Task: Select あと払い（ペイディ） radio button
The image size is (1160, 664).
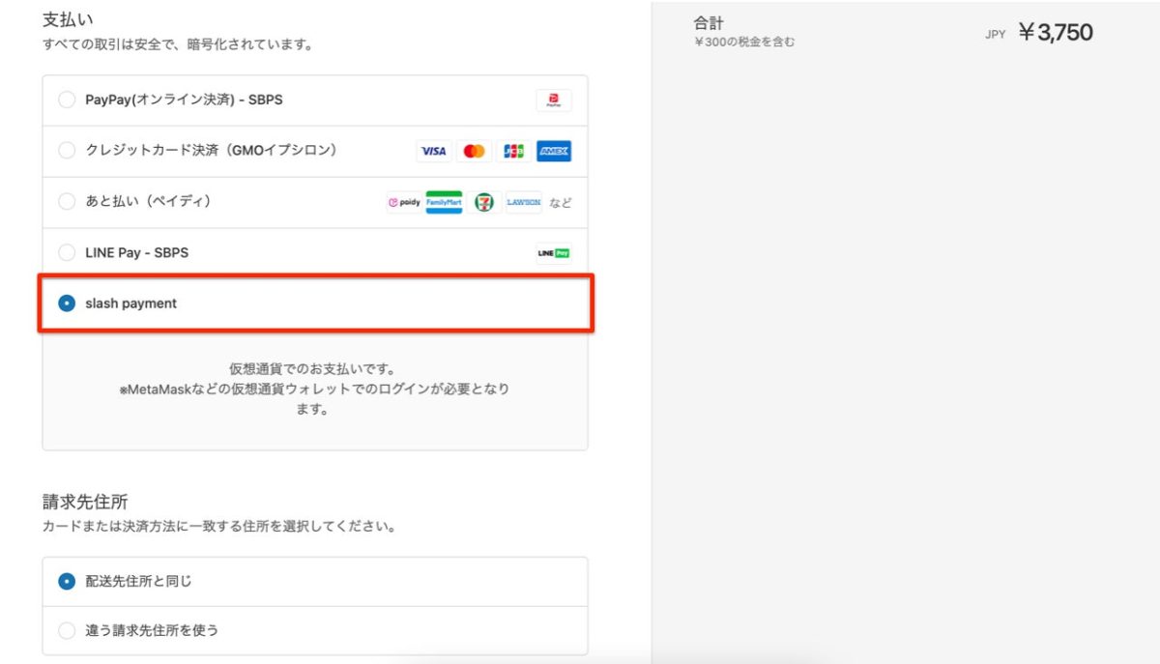Action: coord(67,202)
